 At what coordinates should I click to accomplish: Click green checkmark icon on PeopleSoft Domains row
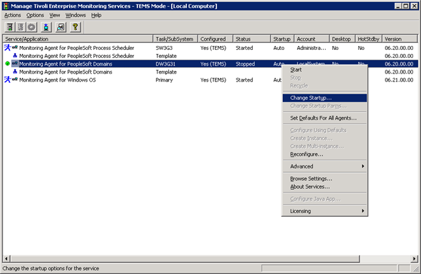point(7,64)
